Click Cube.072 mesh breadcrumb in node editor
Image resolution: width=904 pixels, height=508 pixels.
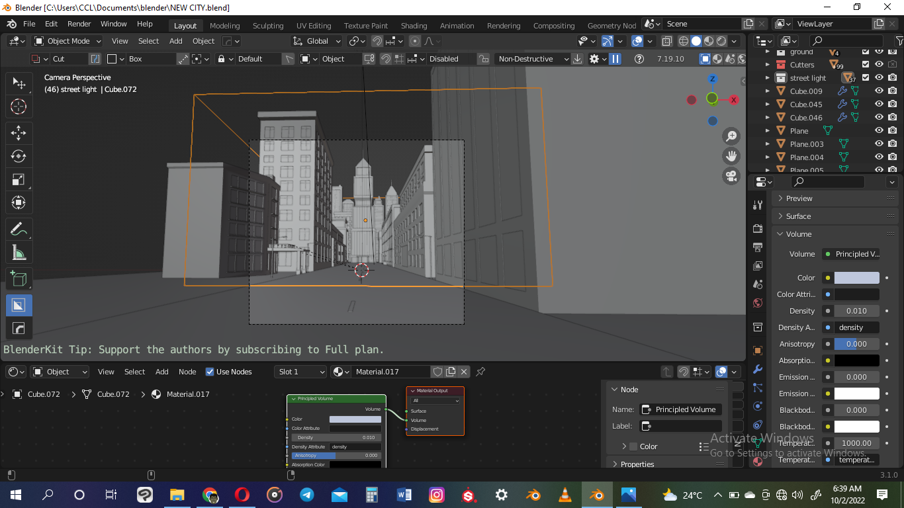[x=106, y=394]
